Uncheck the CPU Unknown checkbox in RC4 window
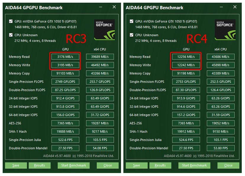This screenshot has height=176, width=245. coord(132,35)
